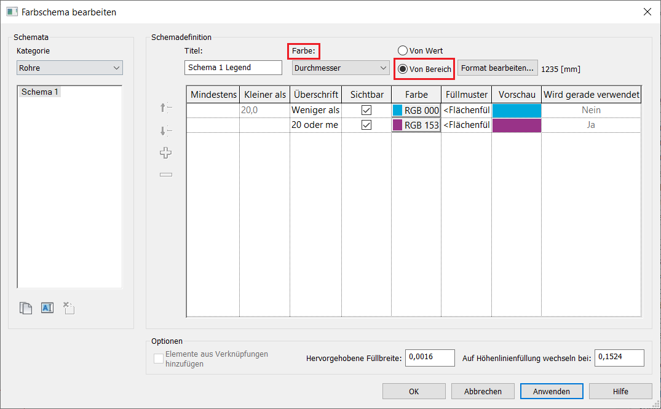
Task: Click the Anwenden button
Action: (x=551, y=391)
